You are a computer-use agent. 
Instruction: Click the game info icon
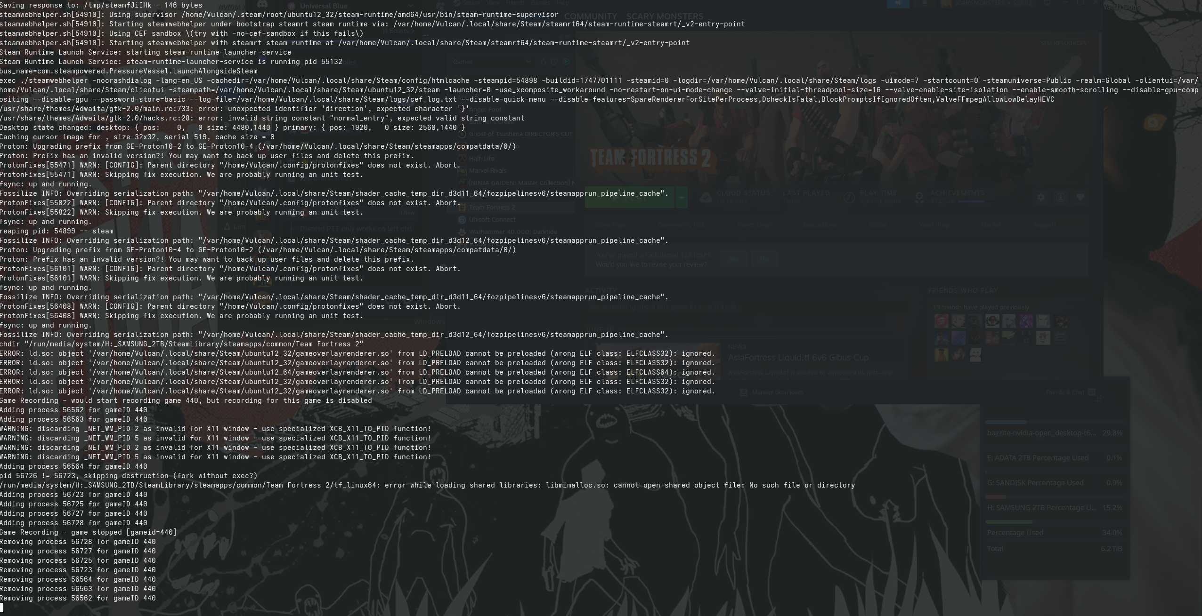coord(1061,197)
